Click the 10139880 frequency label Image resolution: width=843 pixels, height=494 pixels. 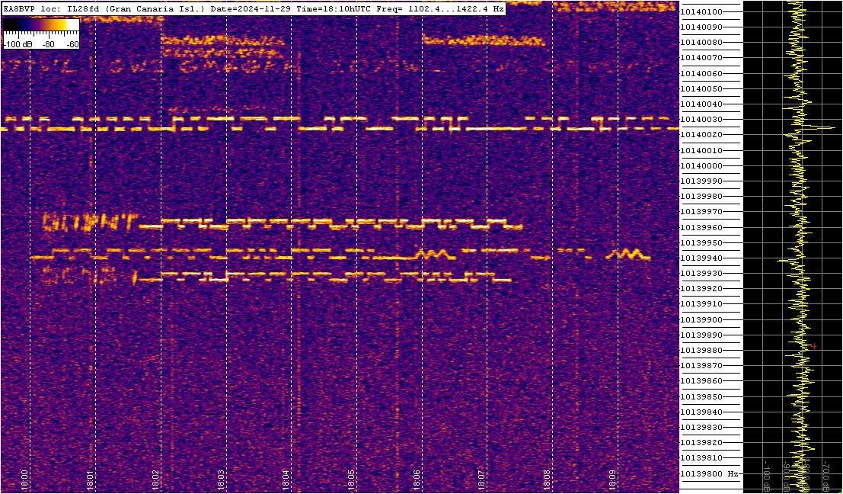click(701, 351)
